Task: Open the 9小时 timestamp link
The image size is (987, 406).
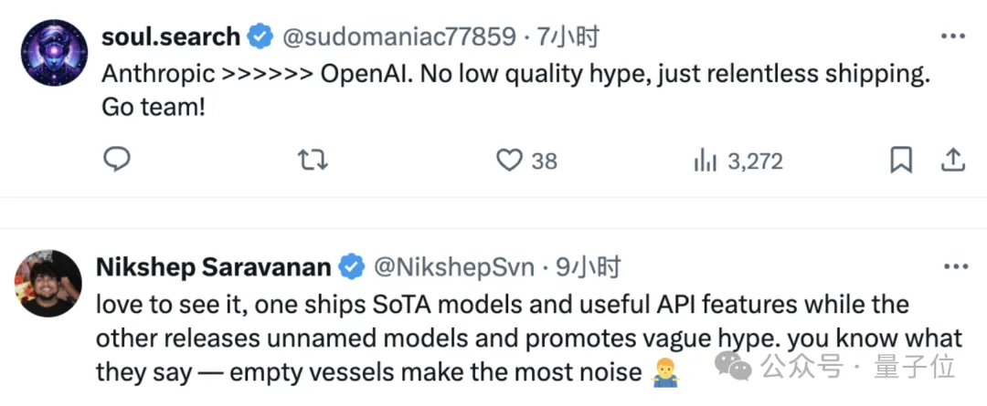Action: [x=589, y=267]
